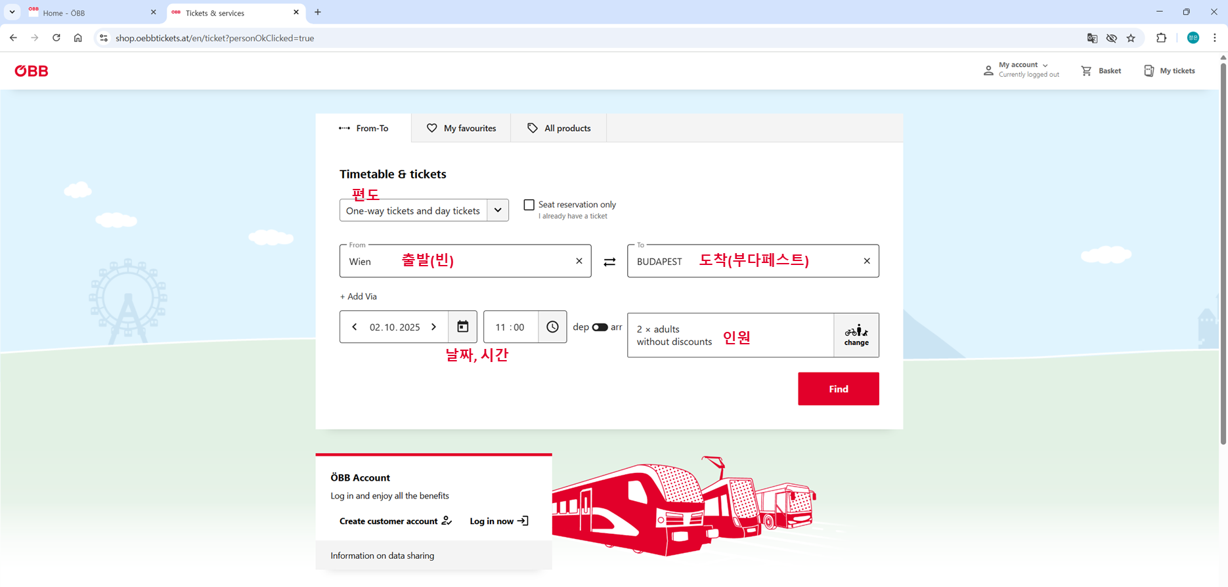Clear the Wien From field
Image resolution: width=1228 pixels, height=587 pixels.
tap(579, 261)
